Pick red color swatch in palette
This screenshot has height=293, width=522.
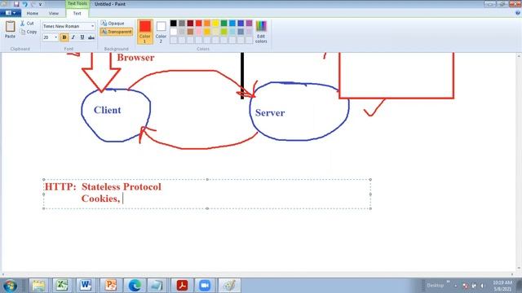(x=199, y=24)
